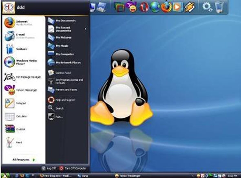Open Recycle Bin in the dock
241x178 pixels.
219,7
